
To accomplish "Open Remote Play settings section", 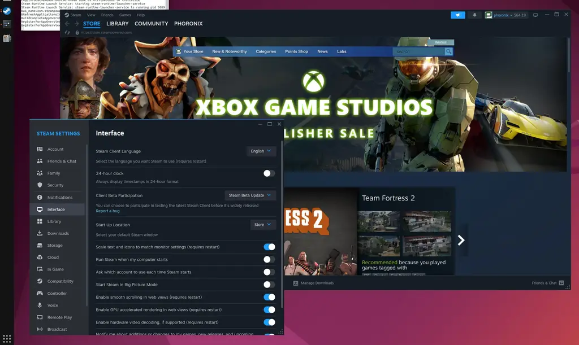I will [x=59, y=317].
